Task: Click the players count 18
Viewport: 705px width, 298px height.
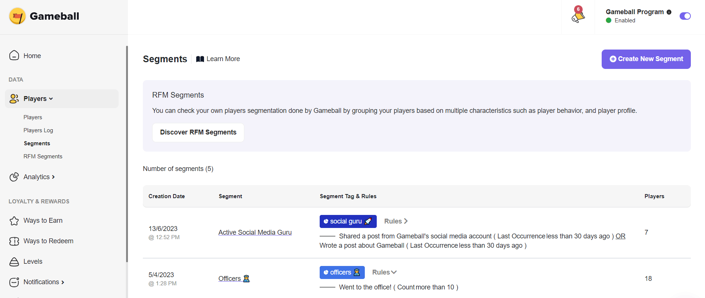Action: [648, 279]
